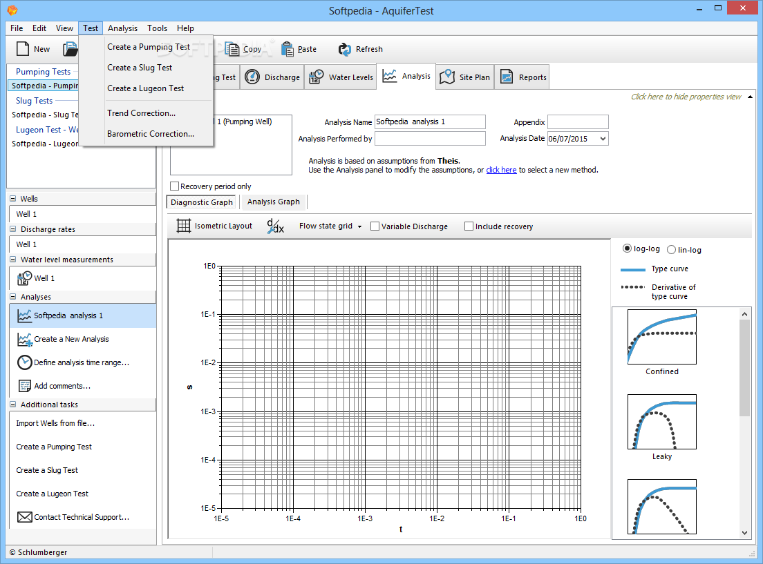Open the Site Plan map icon
This screenshot has width=763, height=564.
(446, 77)
